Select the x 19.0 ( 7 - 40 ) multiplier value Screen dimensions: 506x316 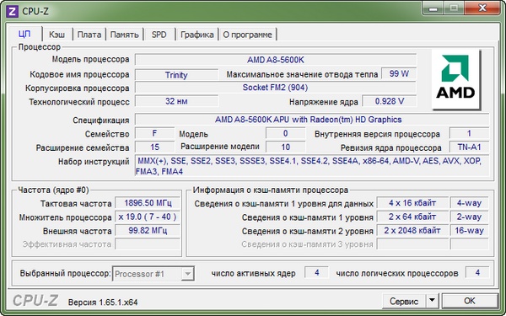tap(148, 217)
